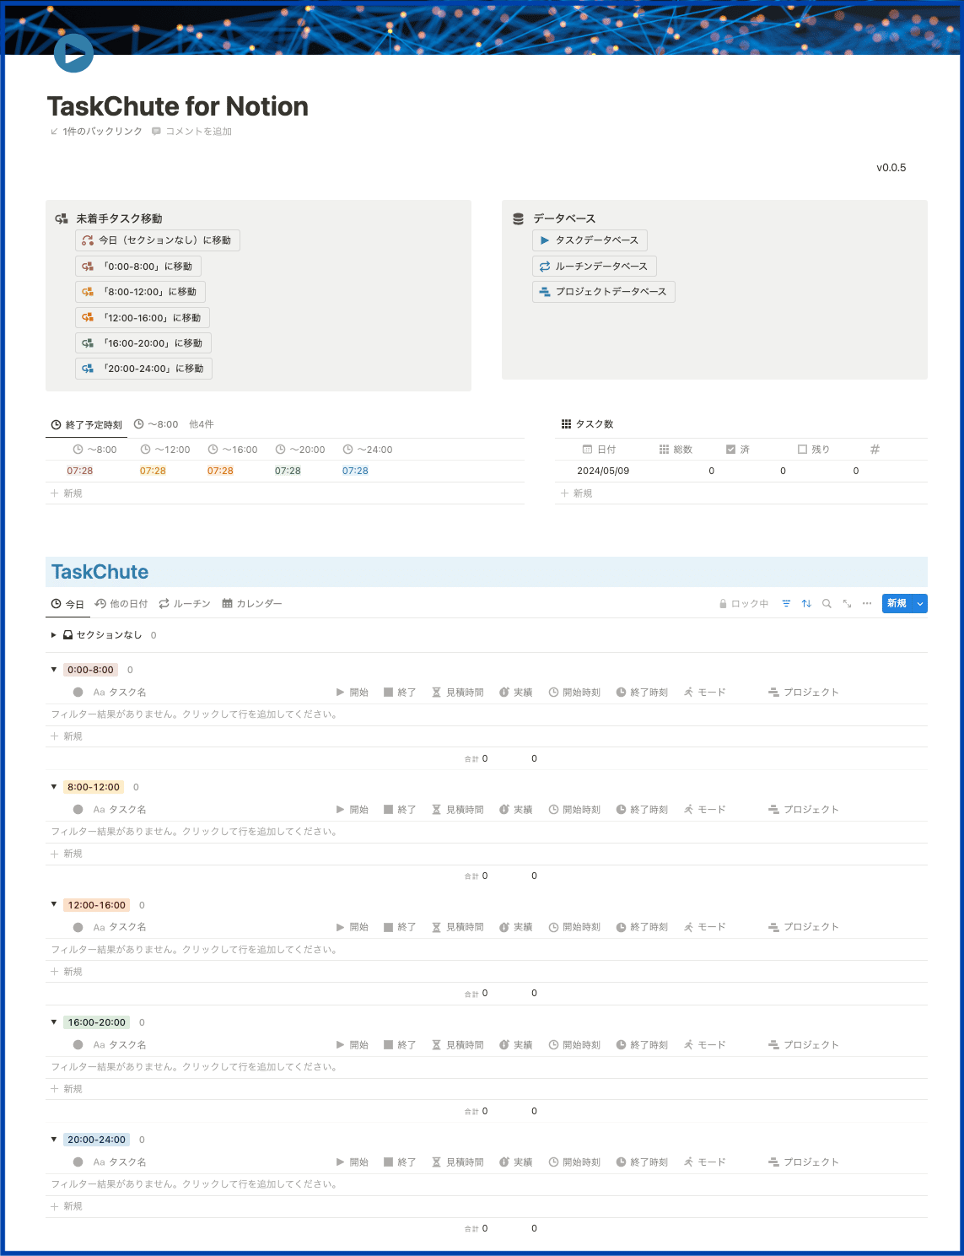Open the 新規 button's dropdown chevron
Viewport: 964px width, 1256px height.
point(922,603)
